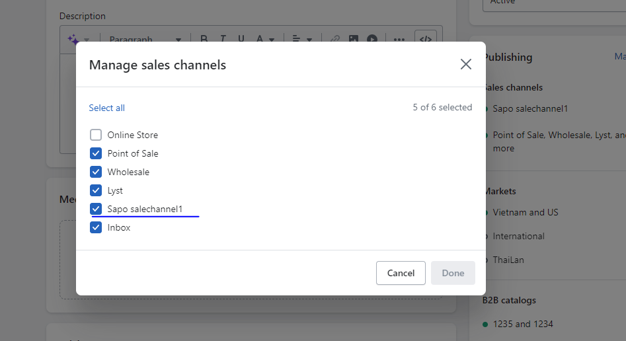Click the insert video icon

click(x=372, y=39)
